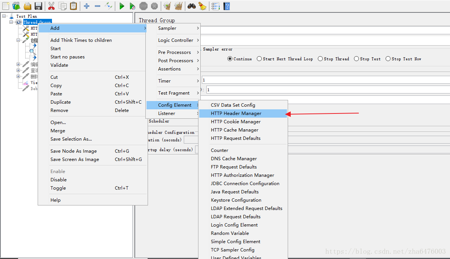
Task: Open Search with the binoculars icon
Action: point(192,6)
